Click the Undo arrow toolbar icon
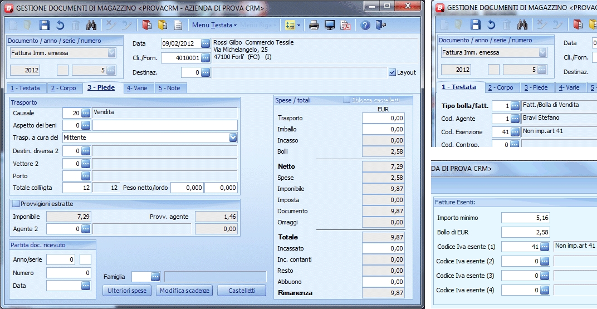 pos(60,25)
